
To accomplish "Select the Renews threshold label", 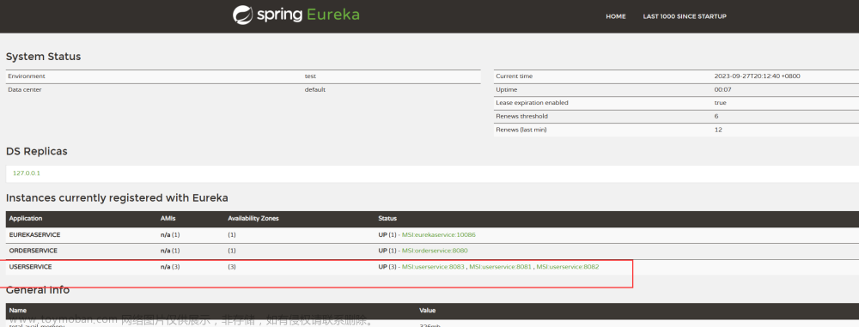I will coord(521,116).
